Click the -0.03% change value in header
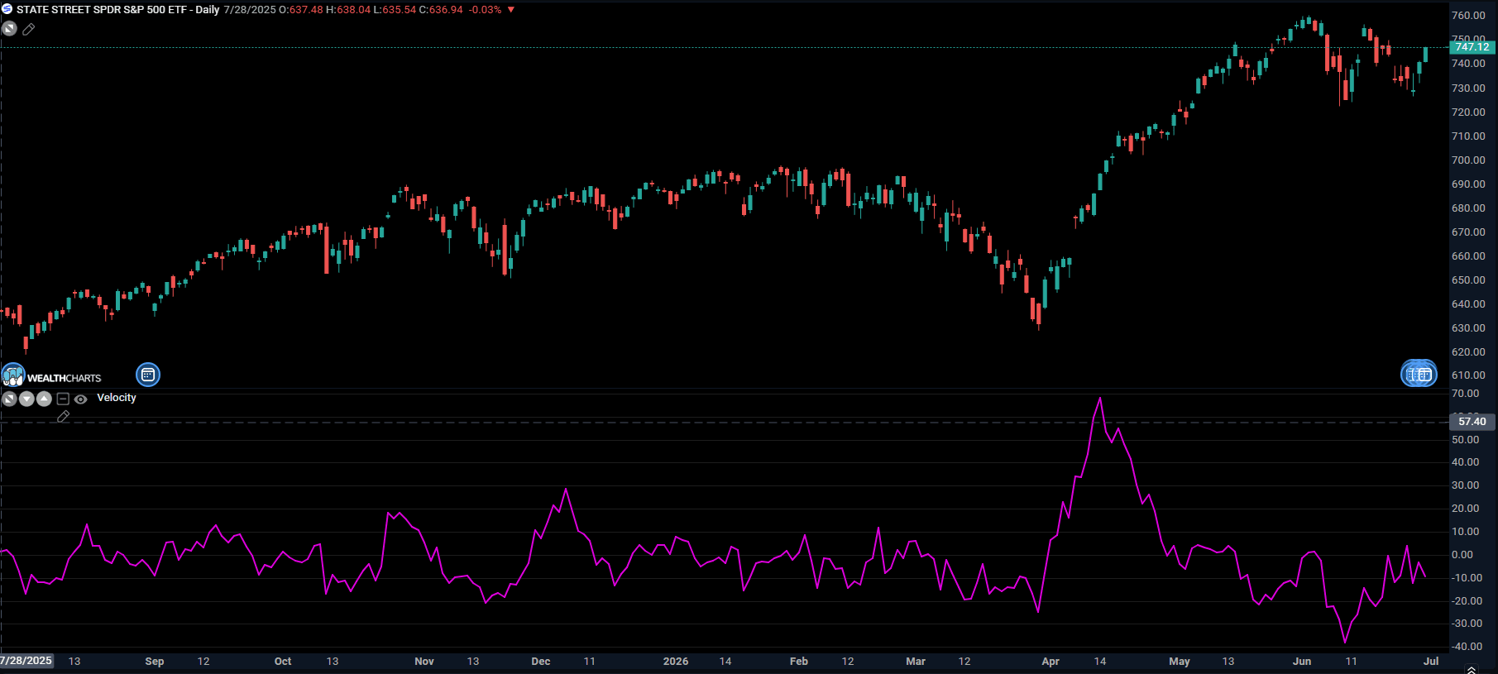 click(x=485, y=10)
